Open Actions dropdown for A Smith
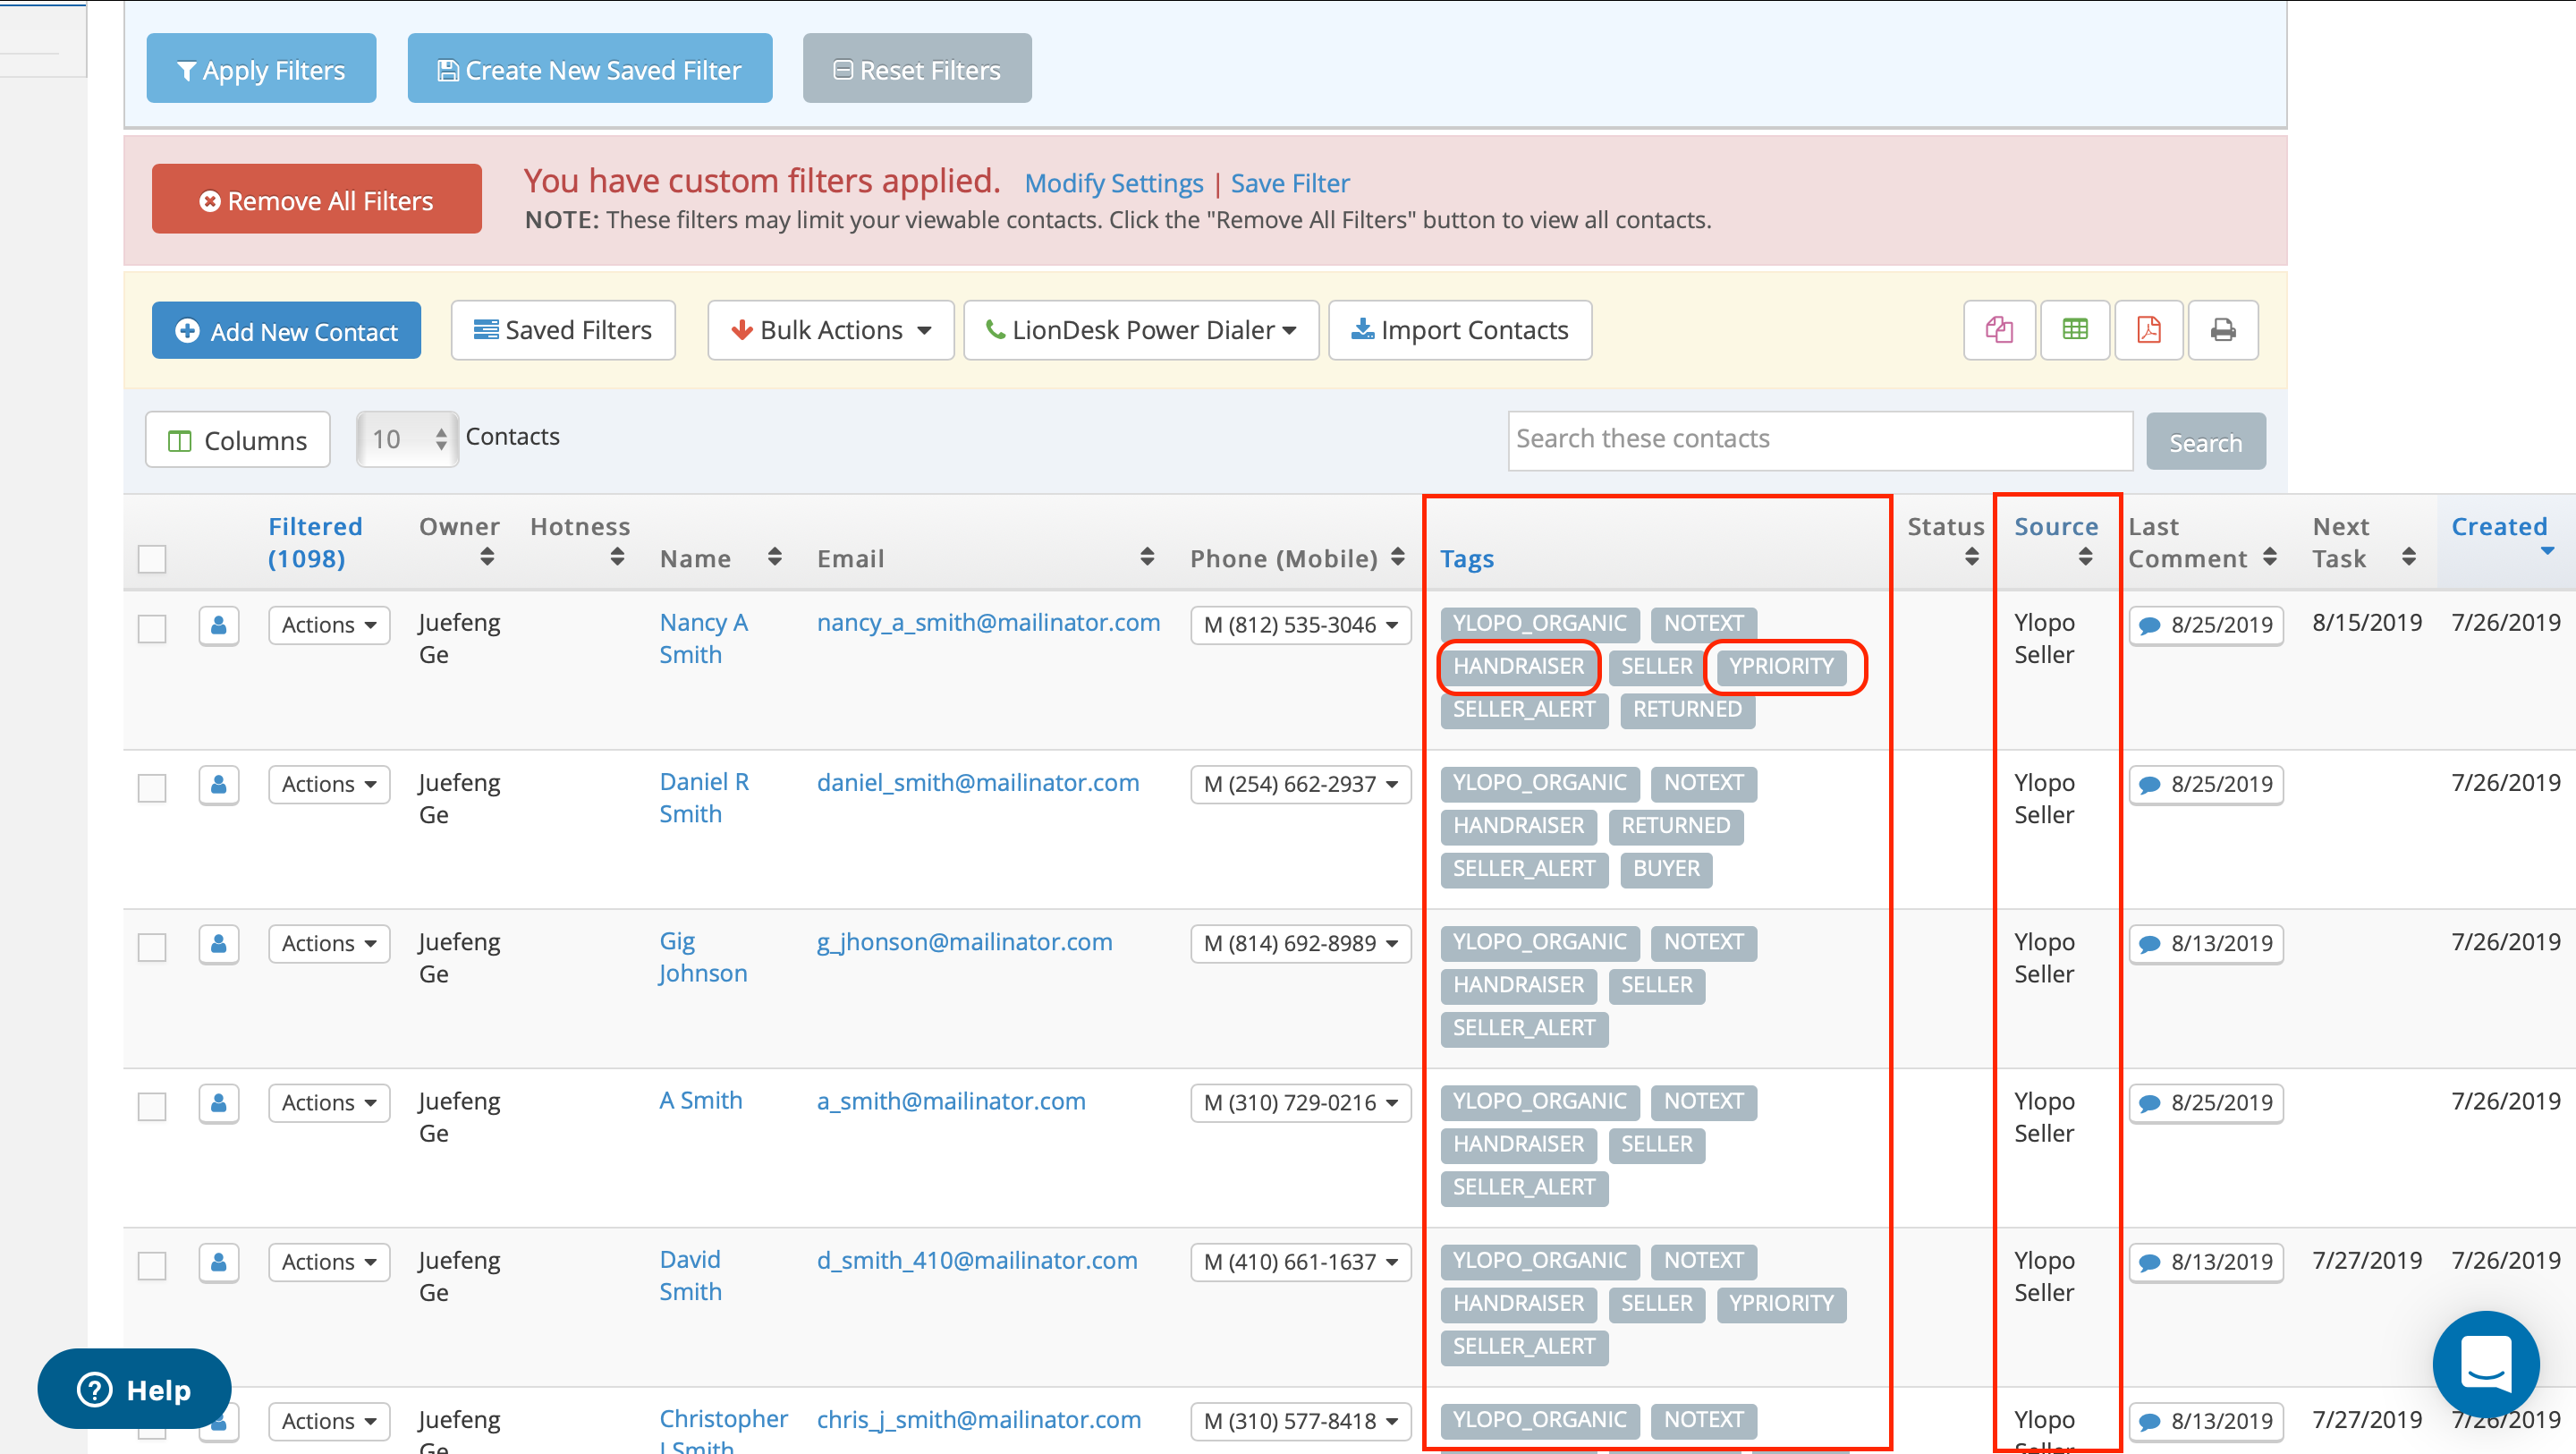 [328, 1102]
